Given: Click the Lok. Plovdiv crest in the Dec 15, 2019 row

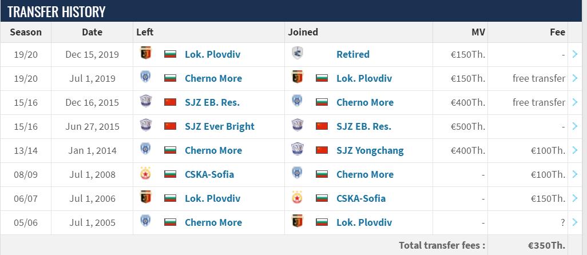Looking at the screenshot, I should click(x=145, y=54).
